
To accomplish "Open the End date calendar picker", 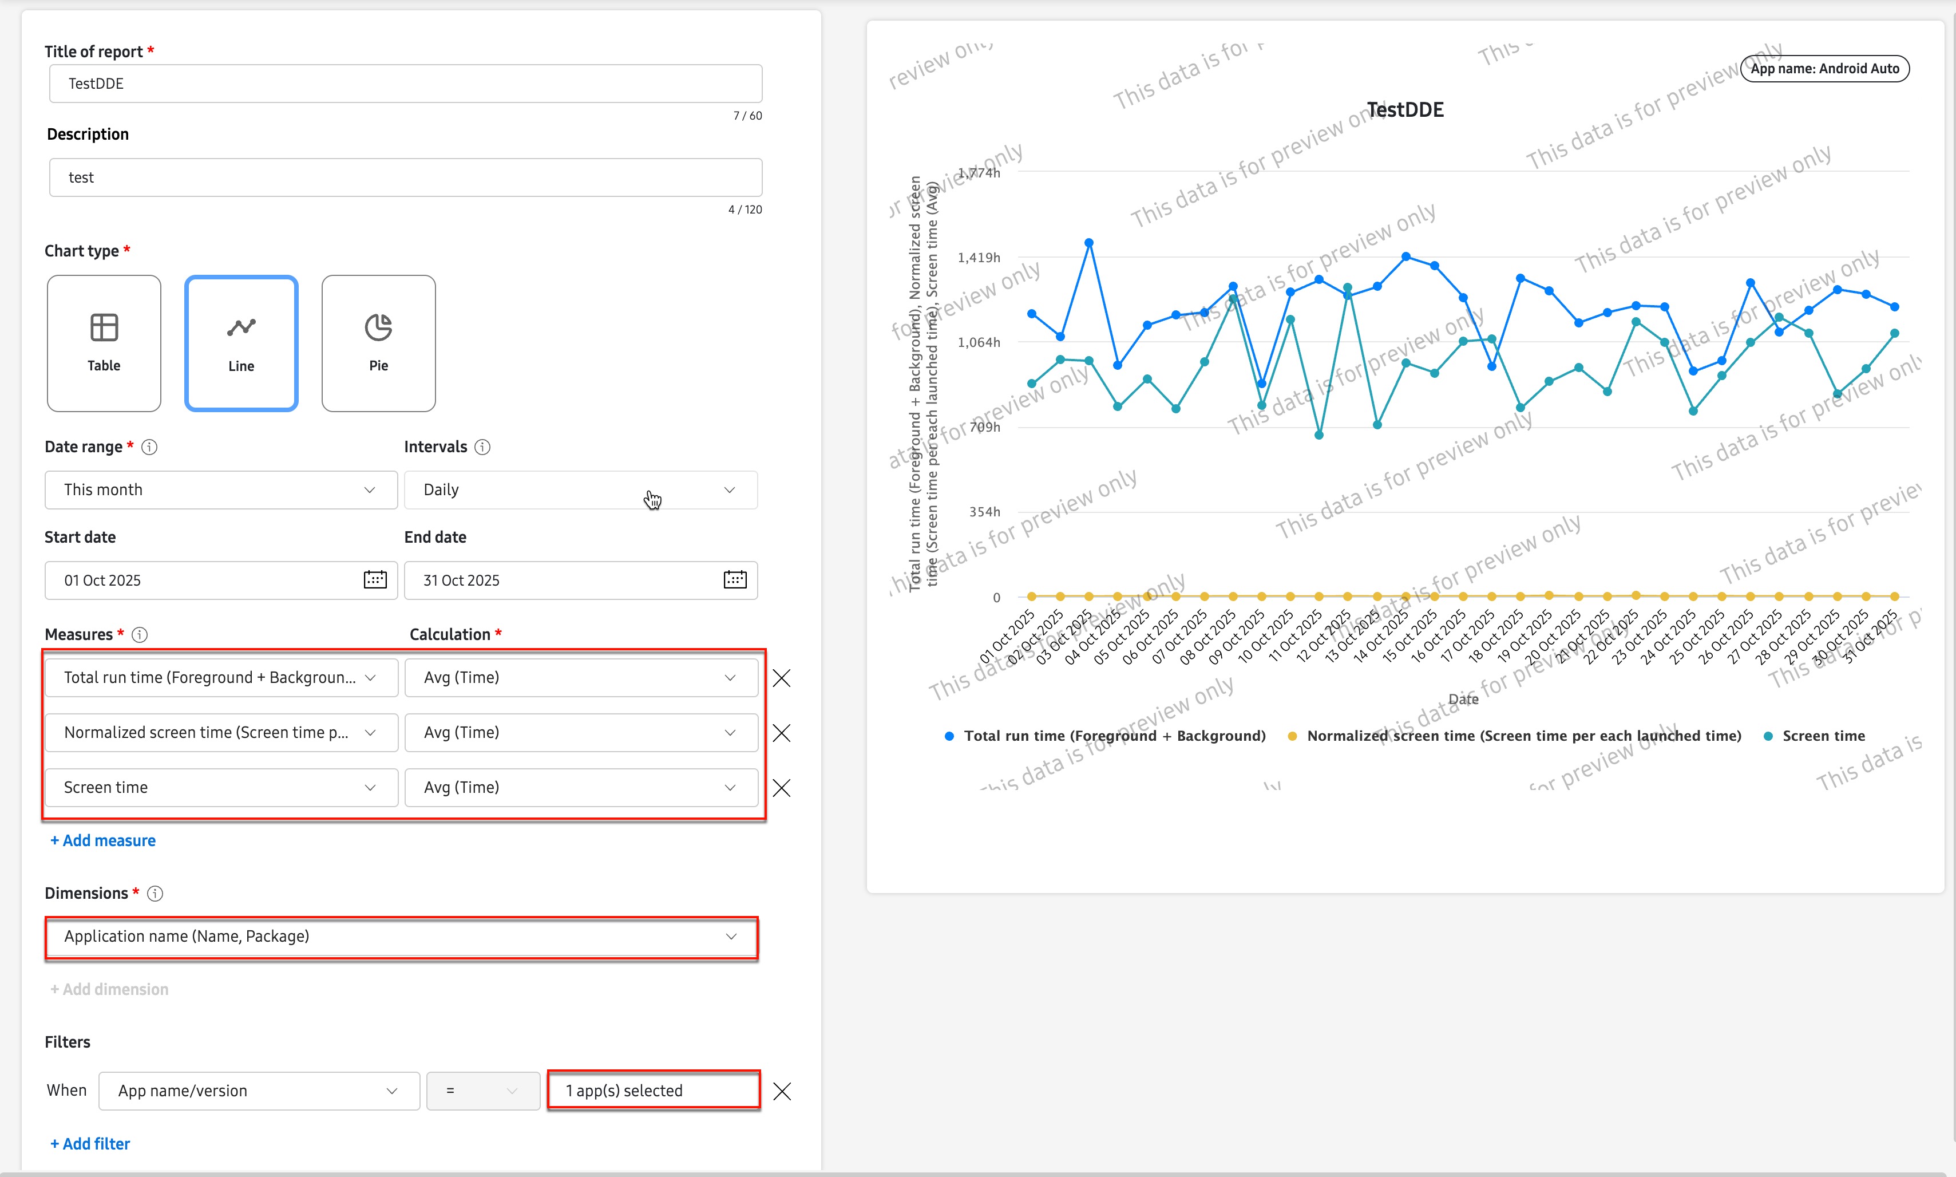I will point(734,580).
